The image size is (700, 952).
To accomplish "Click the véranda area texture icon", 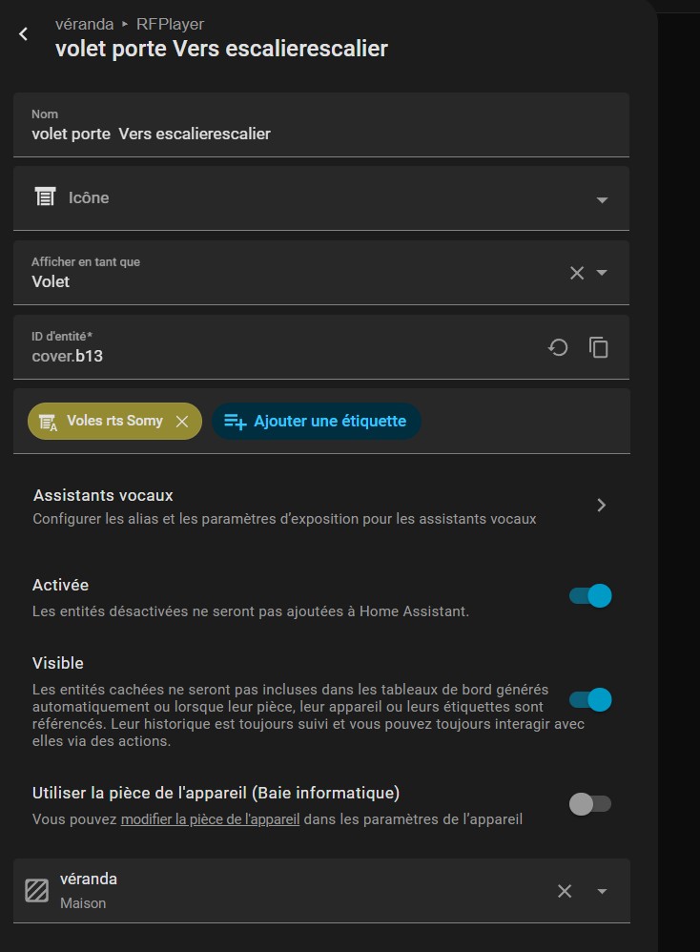I will [x=37, y=890].
